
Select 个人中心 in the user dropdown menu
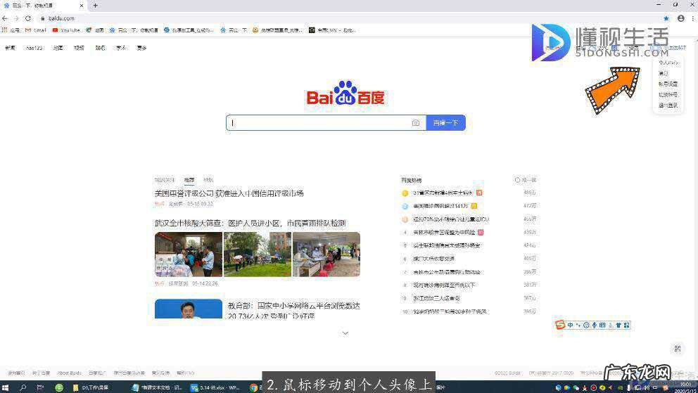tap(668, 63)
